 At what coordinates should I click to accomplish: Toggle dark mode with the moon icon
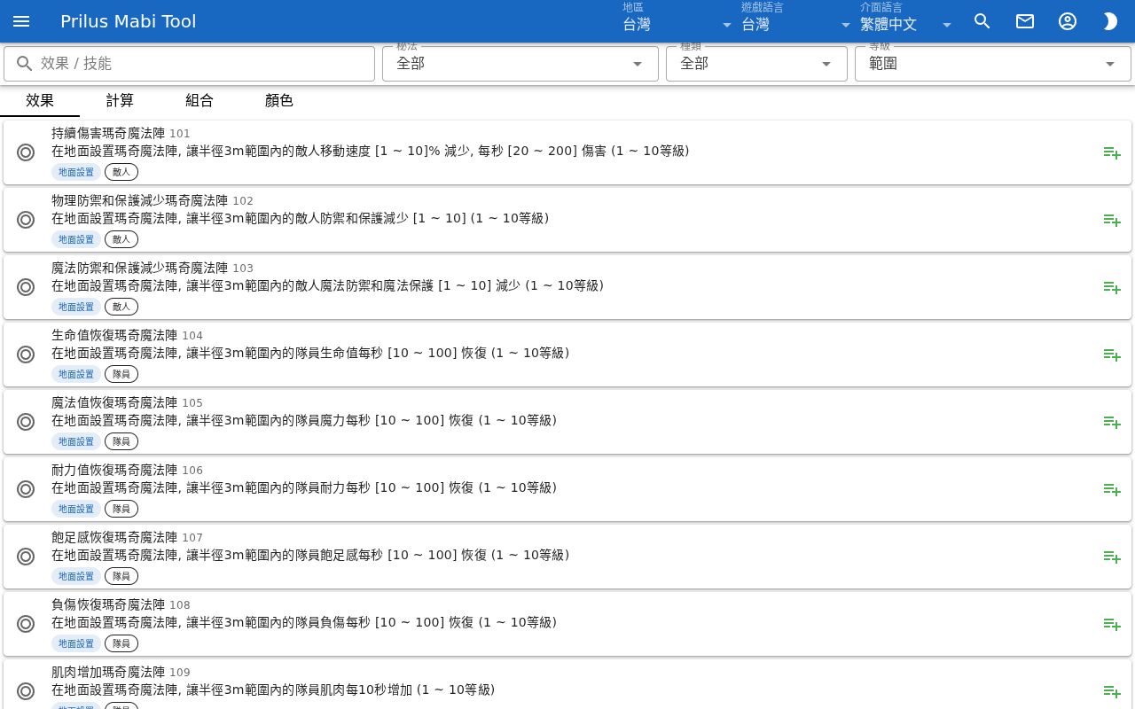pos(1110,21)
